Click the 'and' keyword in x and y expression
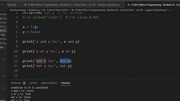The width and height of the screenshot is (180, 101). point(71,42)
